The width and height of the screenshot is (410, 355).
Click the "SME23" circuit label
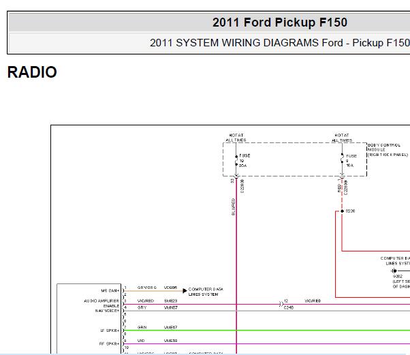(x=170, y=301)
